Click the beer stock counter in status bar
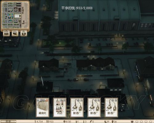The image size is (154, 123). (77, 121)
